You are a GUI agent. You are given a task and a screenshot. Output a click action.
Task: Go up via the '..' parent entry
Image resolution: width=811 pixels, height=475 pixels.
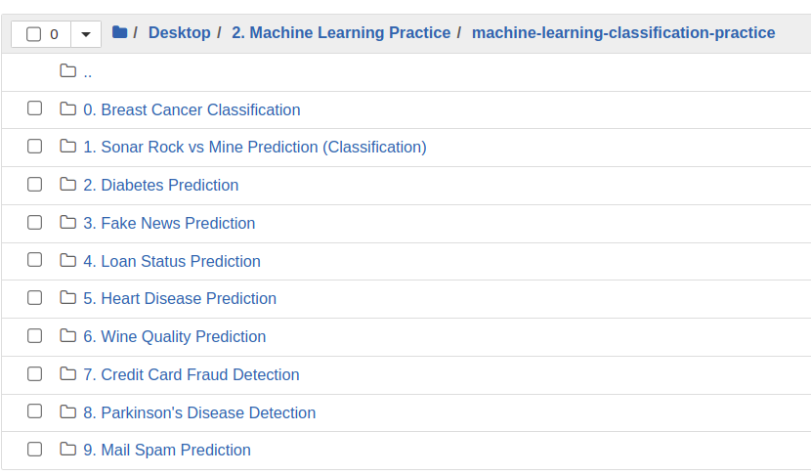click(x=88, y=72)
